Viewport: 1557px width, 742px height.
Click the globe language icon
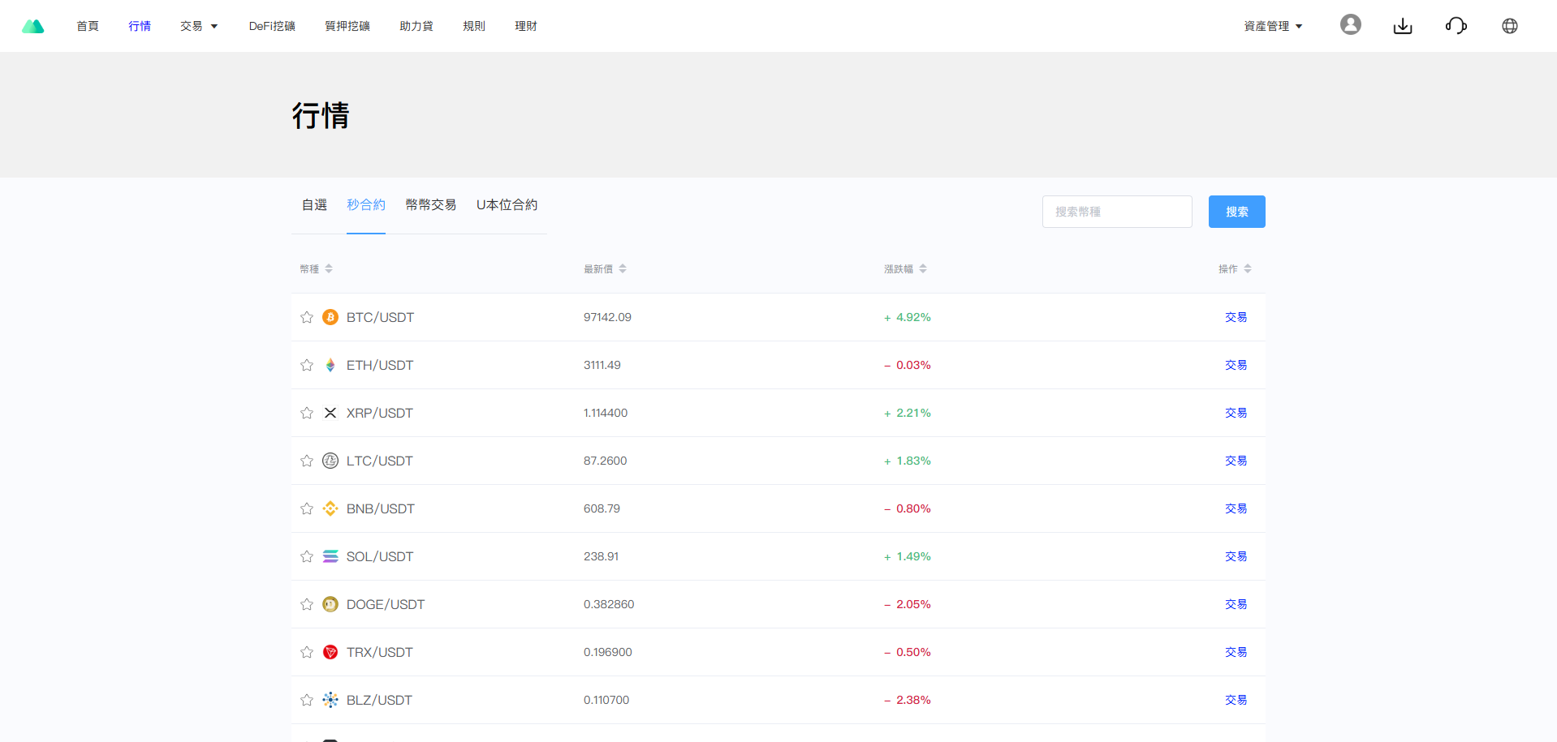(x=1509, y=26)
